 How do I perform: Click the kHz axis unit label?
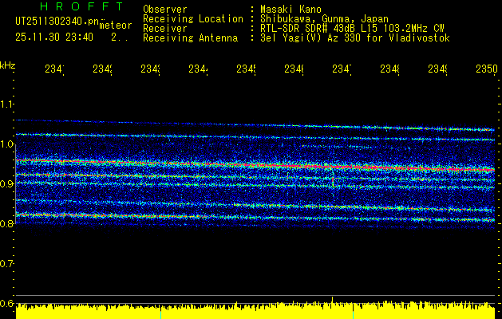click(x=7, y=64)
